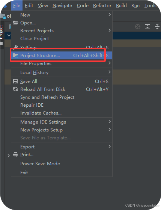Click the locate/select opened file target icon
The width and height of the screenshot is (161, 210).
click(138, 27)
